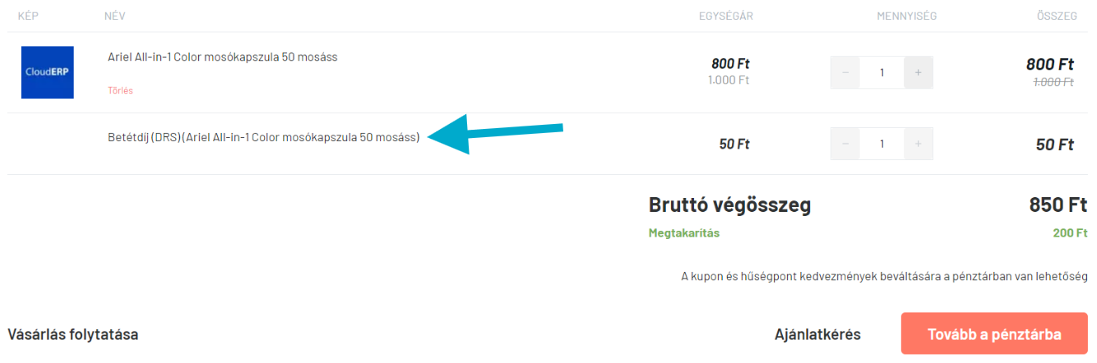The height and width of the screenshot is (363, 1097).
Task: Click the green Megtakarítás savings label
Action: click(x=684, y=233)
